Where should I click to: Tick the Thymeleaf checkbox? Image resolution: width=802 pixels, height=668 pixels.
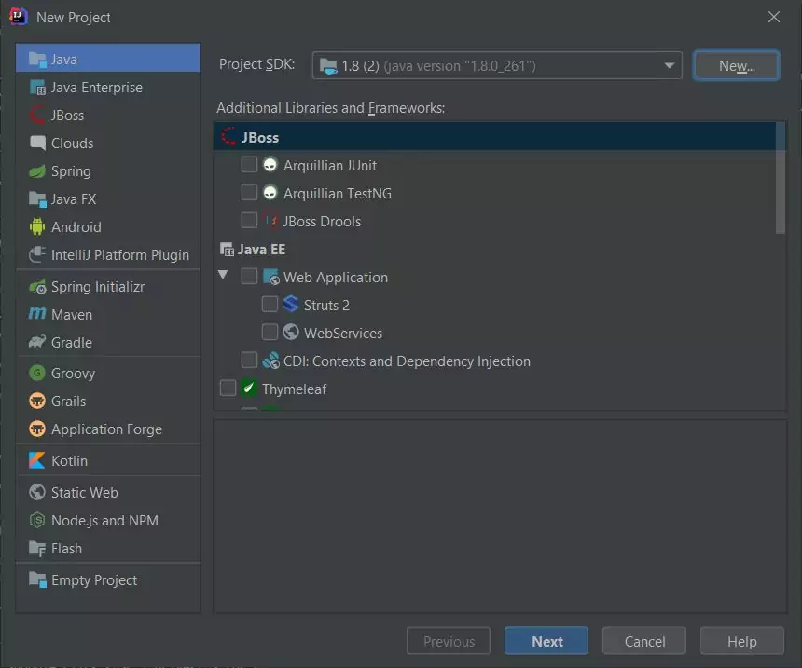click(x=228, y=388)
